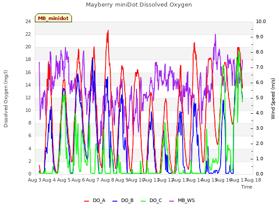Click the blue DO_B legend swatch

[115, 201]
